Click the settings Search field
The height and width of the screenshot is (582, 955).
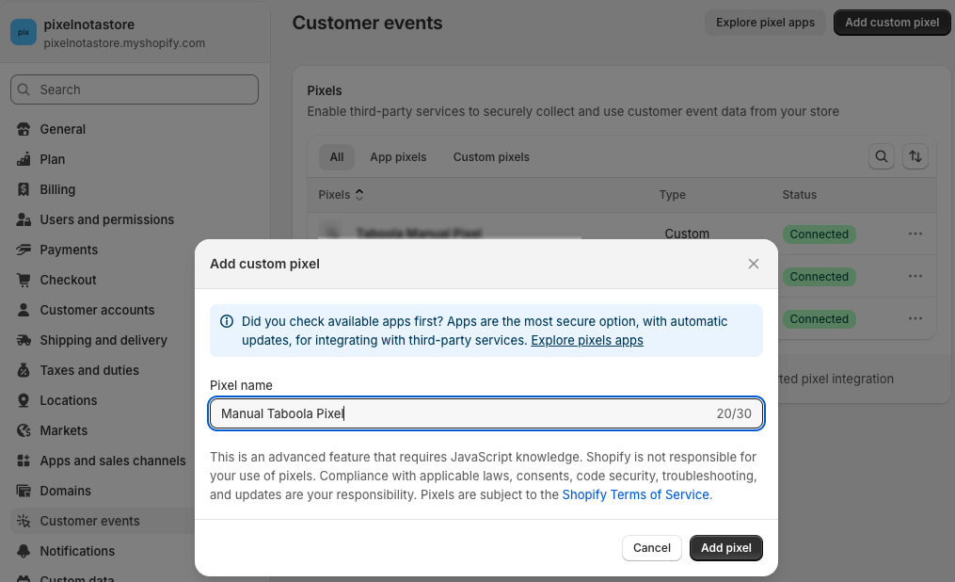(x=134, y=89)
